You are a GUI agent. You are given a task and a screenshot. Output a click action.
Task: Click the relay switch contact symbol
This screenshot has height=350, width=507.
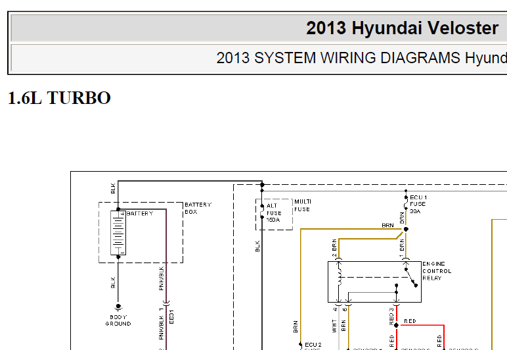[x=410, y=277]
